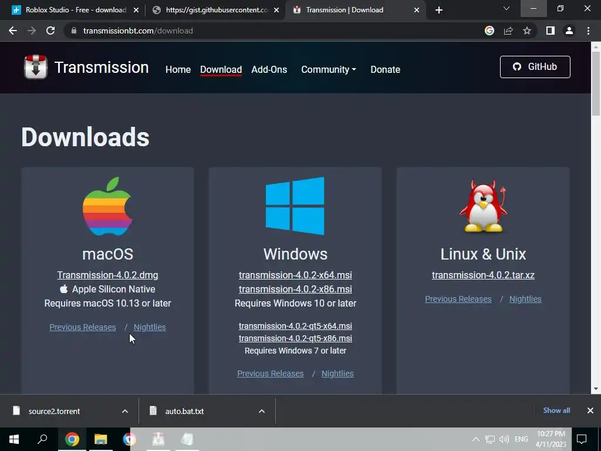
Task: Open the source2.torrent downloaded file
Action: pyautogui.click(x=53, y=411)
